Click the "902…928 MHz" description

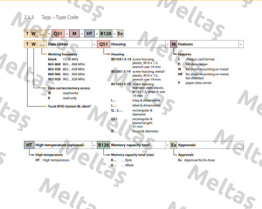pyautogui.click(x=74, y=79)
